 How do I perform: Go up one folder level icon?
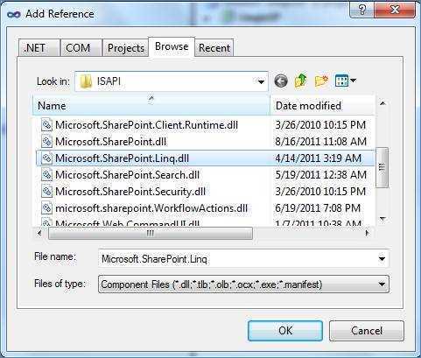(301, 81)
